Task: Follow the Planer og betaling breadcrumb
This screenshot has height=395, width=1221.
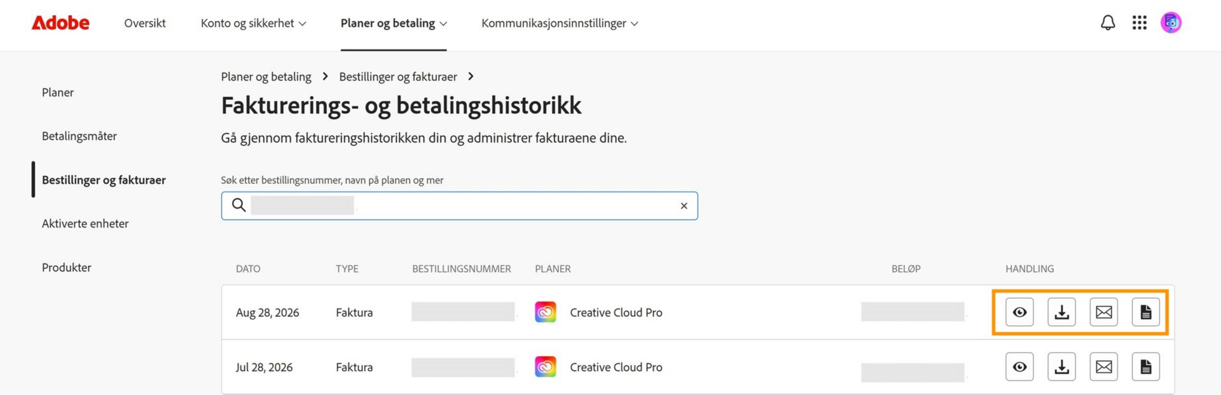Action: point(266,77)
